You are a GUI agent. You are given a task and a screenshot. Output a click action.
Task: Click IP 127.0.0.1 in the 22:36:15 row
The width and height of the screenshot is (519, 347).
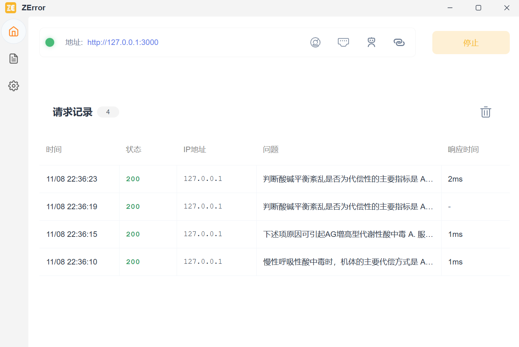coord(203,234)
